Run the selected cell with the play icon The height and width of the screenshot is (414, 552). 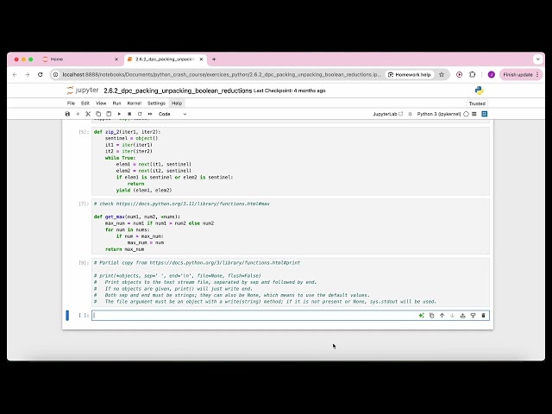coord(119,114)
